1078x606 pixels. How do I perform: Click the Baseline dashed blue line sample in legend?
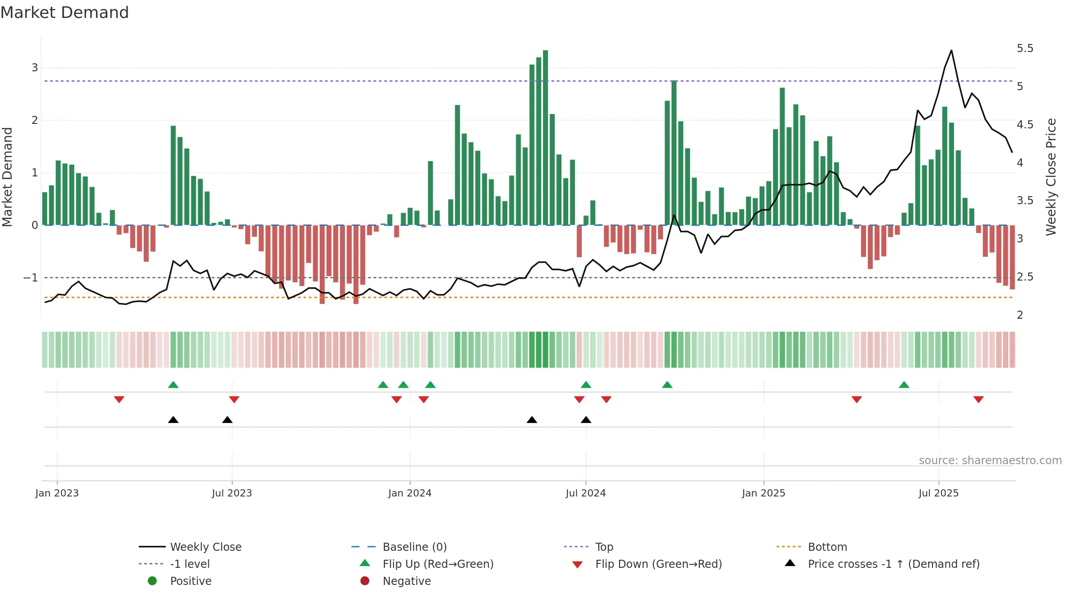[363, 547]
